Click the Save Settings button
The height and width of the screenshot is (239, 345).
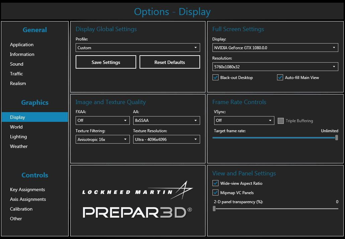pos(106,62)
